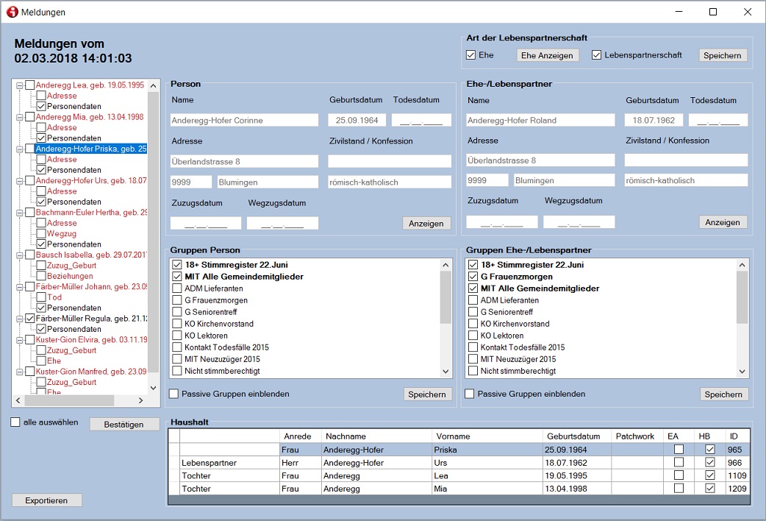Click down arrow of the tree's vertical scrollbar

click(x=153, y=388)
